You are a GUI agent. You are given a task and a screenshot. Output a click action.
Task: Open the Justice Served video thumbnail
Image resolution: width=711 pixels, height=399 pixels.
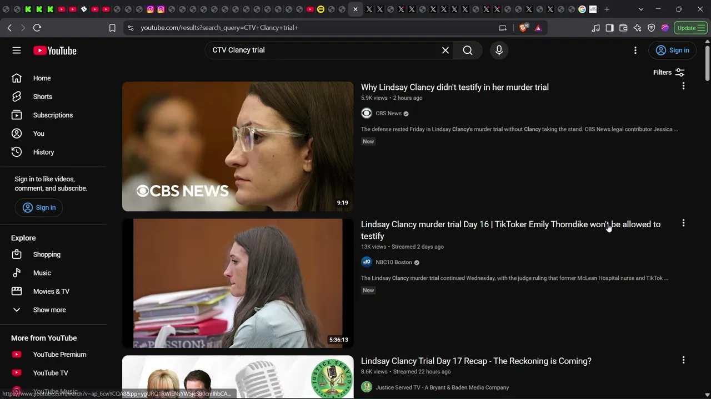[x=238, y=377]
